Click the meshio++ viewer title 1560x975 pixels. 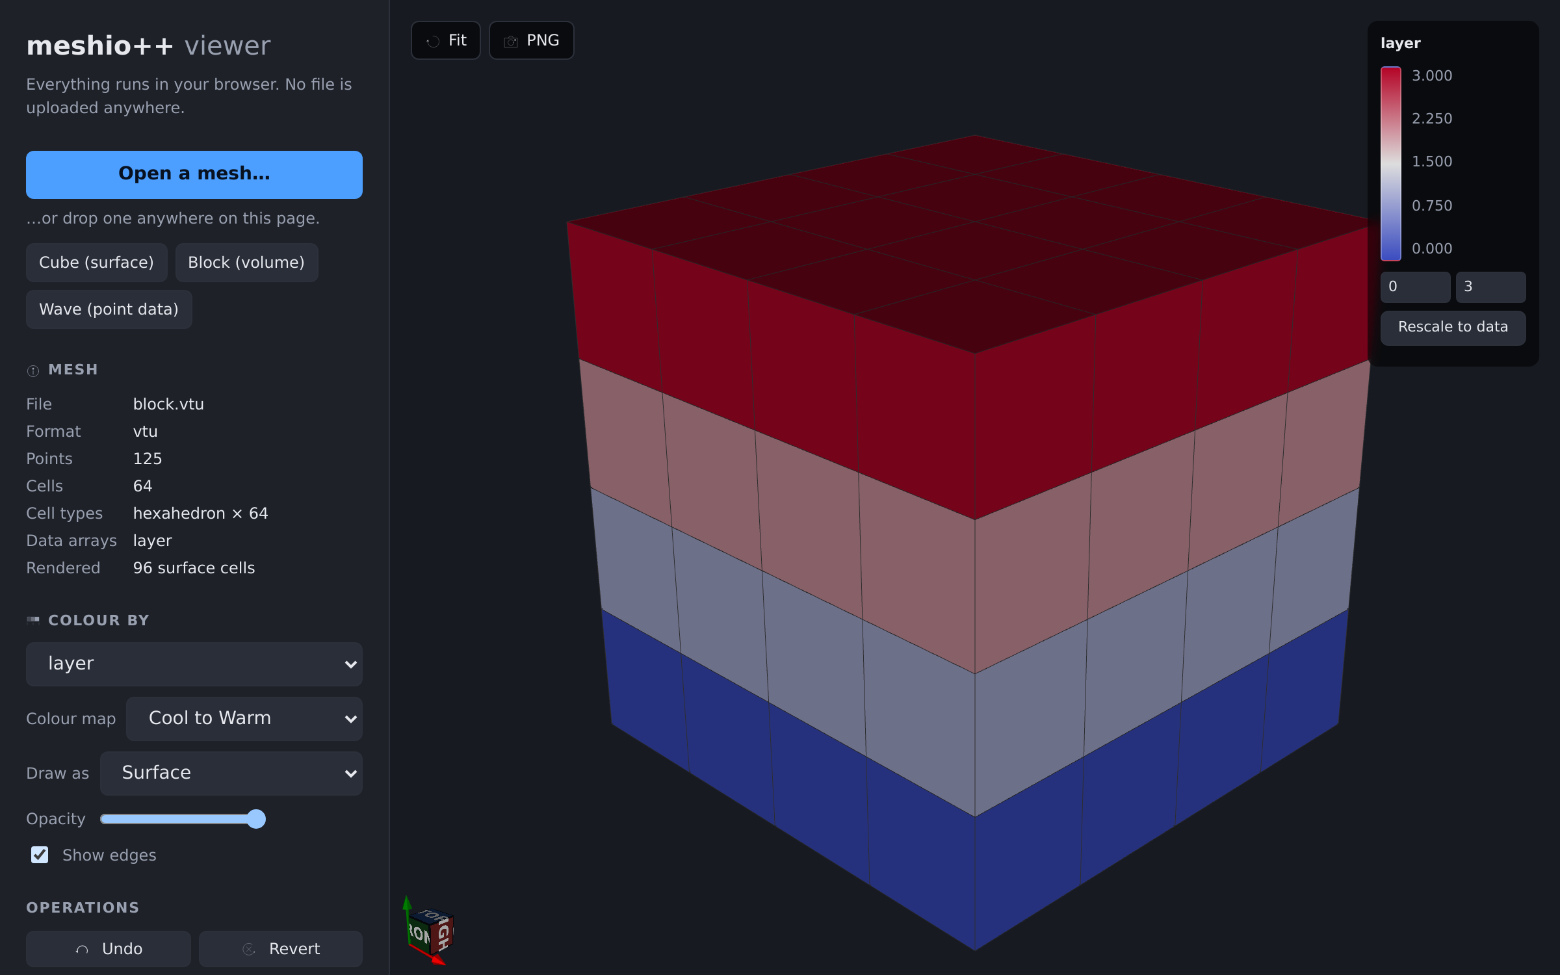tap(148, 46)
